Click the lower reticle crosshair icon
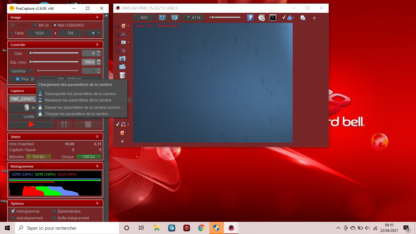Image resolution: width=416 pixels, height=234 pixels. pyautogui.click(x=122, y=133)
